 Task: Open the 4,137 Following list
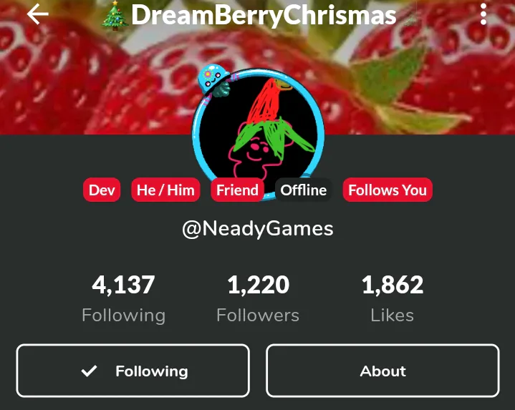123,298
